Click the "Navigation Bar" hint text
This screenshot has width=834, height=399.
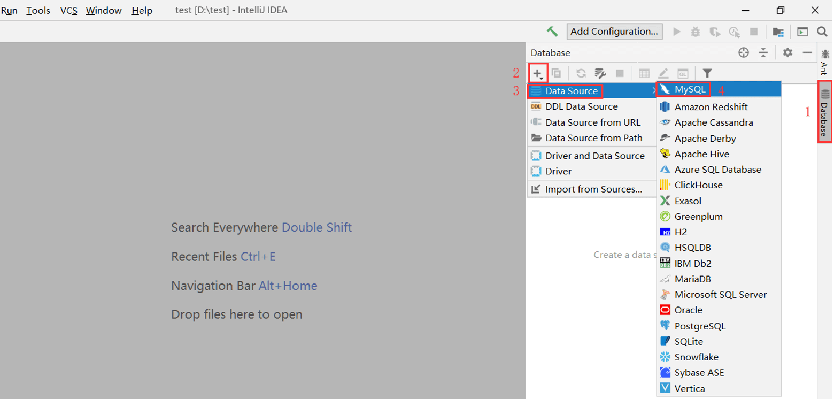click(213, 286)
